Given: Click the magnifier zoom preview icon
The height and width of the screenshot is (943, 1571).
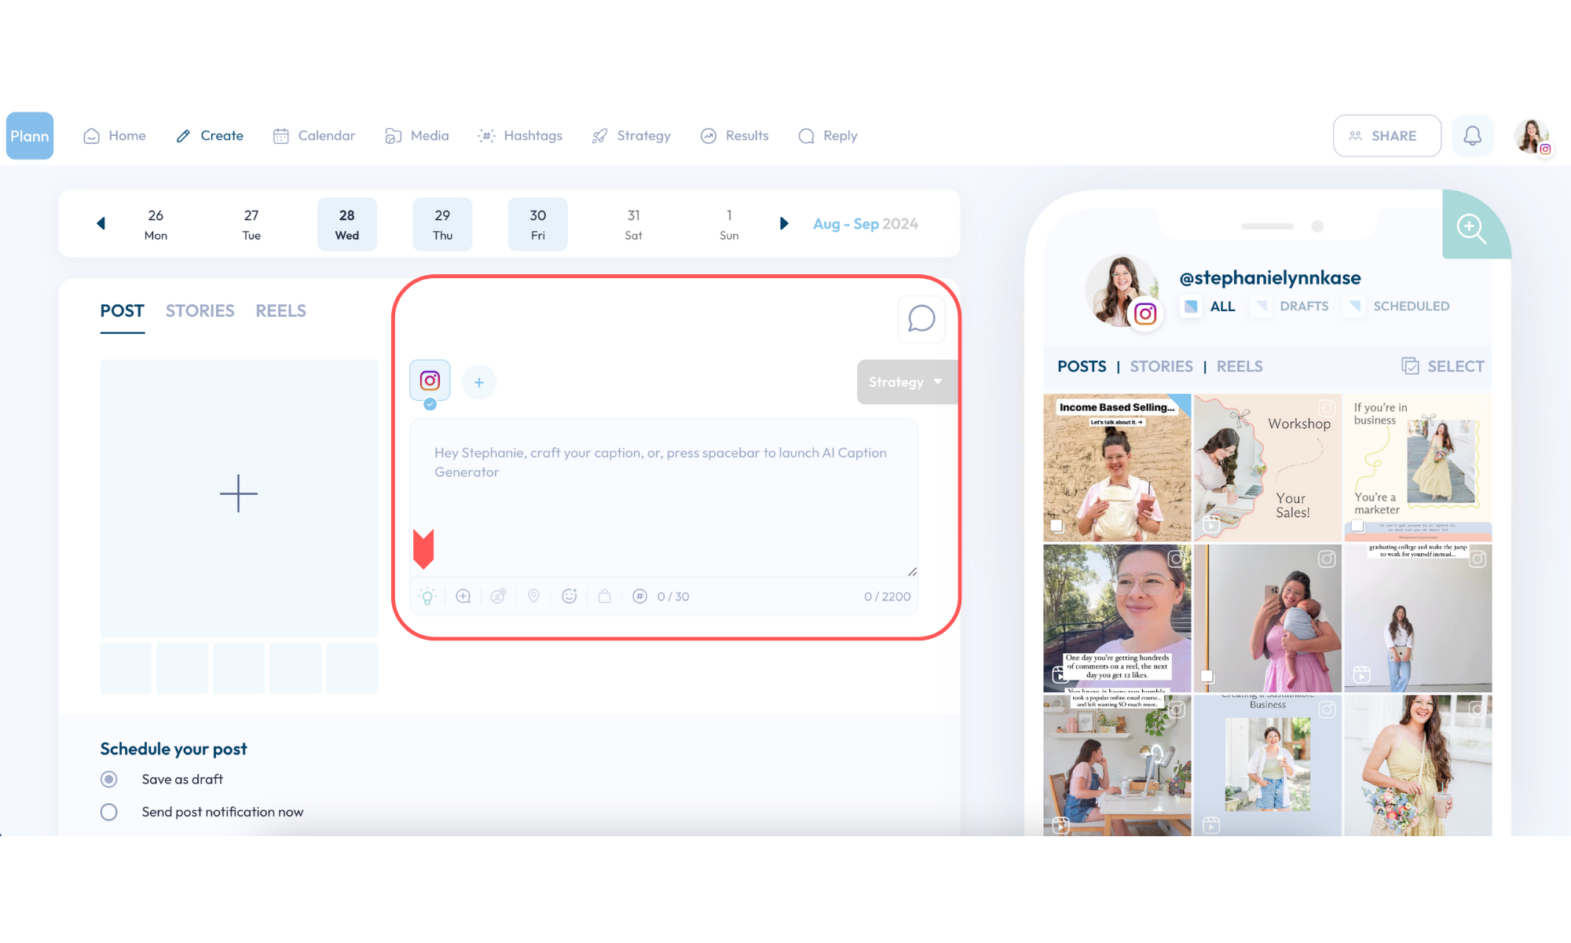Looking at the screenshot, I should 1470,228.
